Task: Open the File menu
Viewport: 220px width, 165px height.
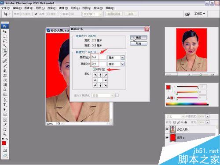Action: (x=6, y=8)
